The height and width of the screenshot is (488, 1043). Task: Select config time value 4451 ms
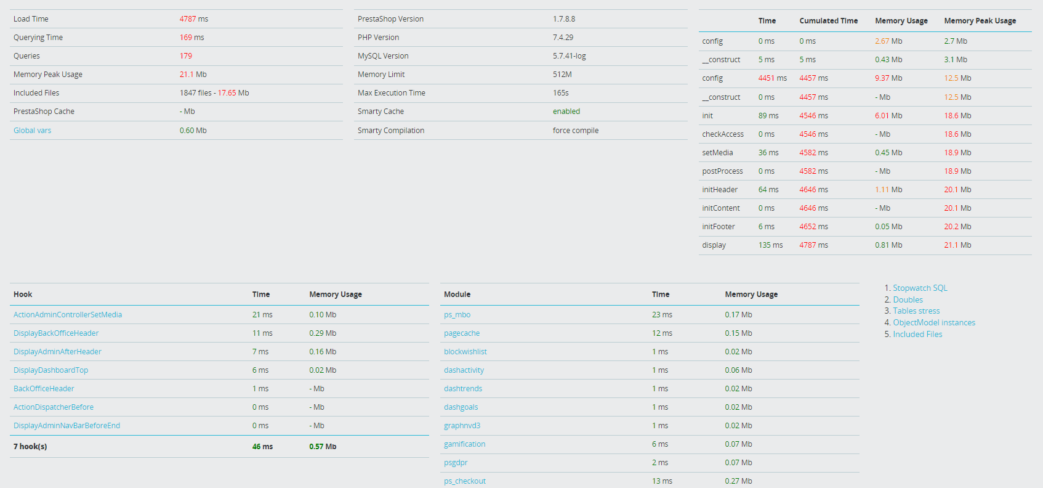tap(773, 78)
